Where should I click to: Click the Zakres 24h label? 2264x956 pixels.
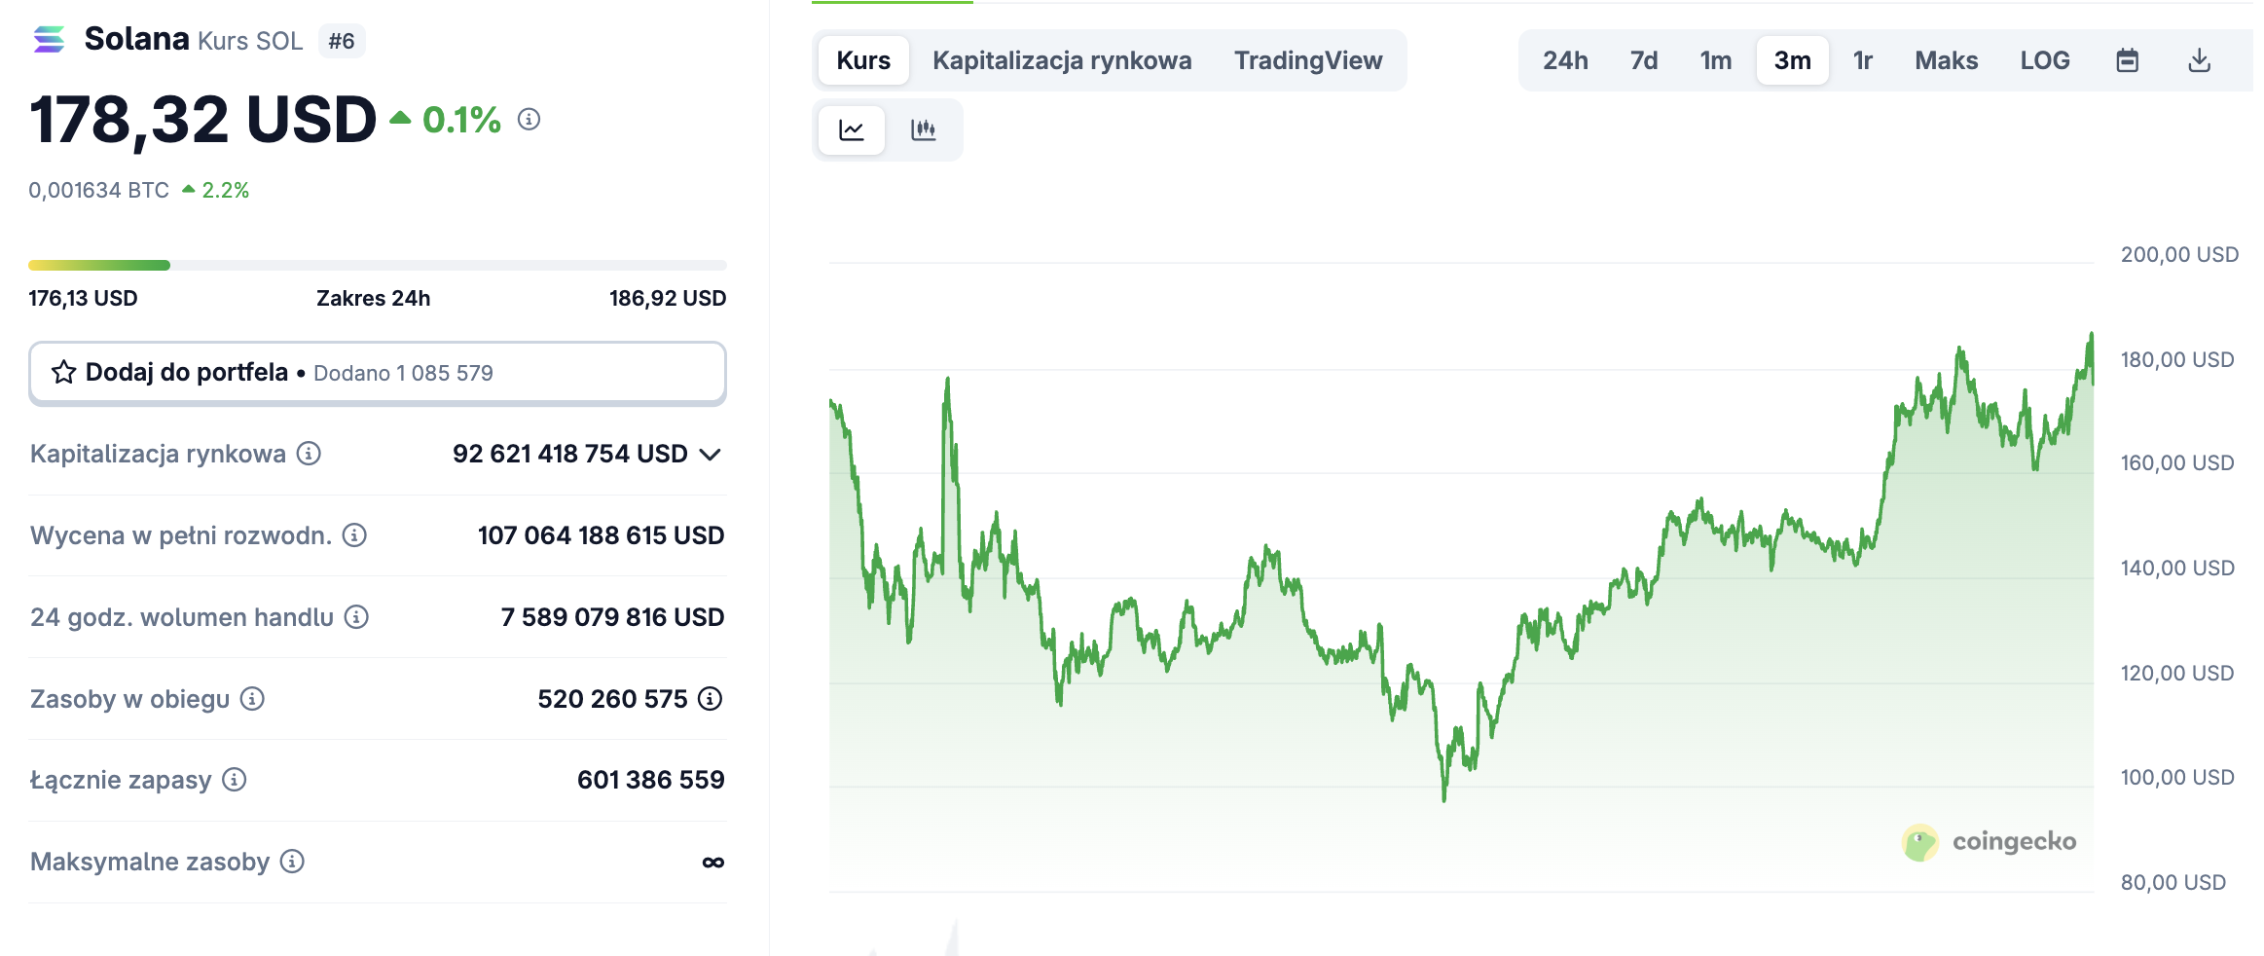click(x=373, y=298)
